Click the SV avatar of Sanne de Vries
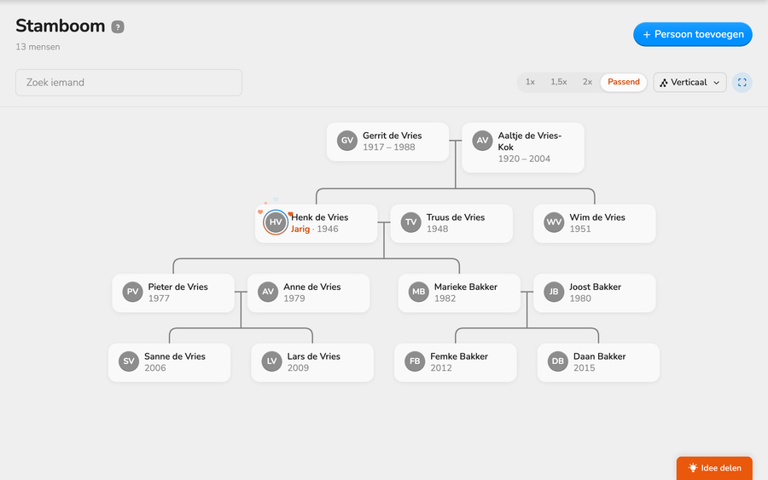This screenshot has height=480, width=768. point(128,361)
